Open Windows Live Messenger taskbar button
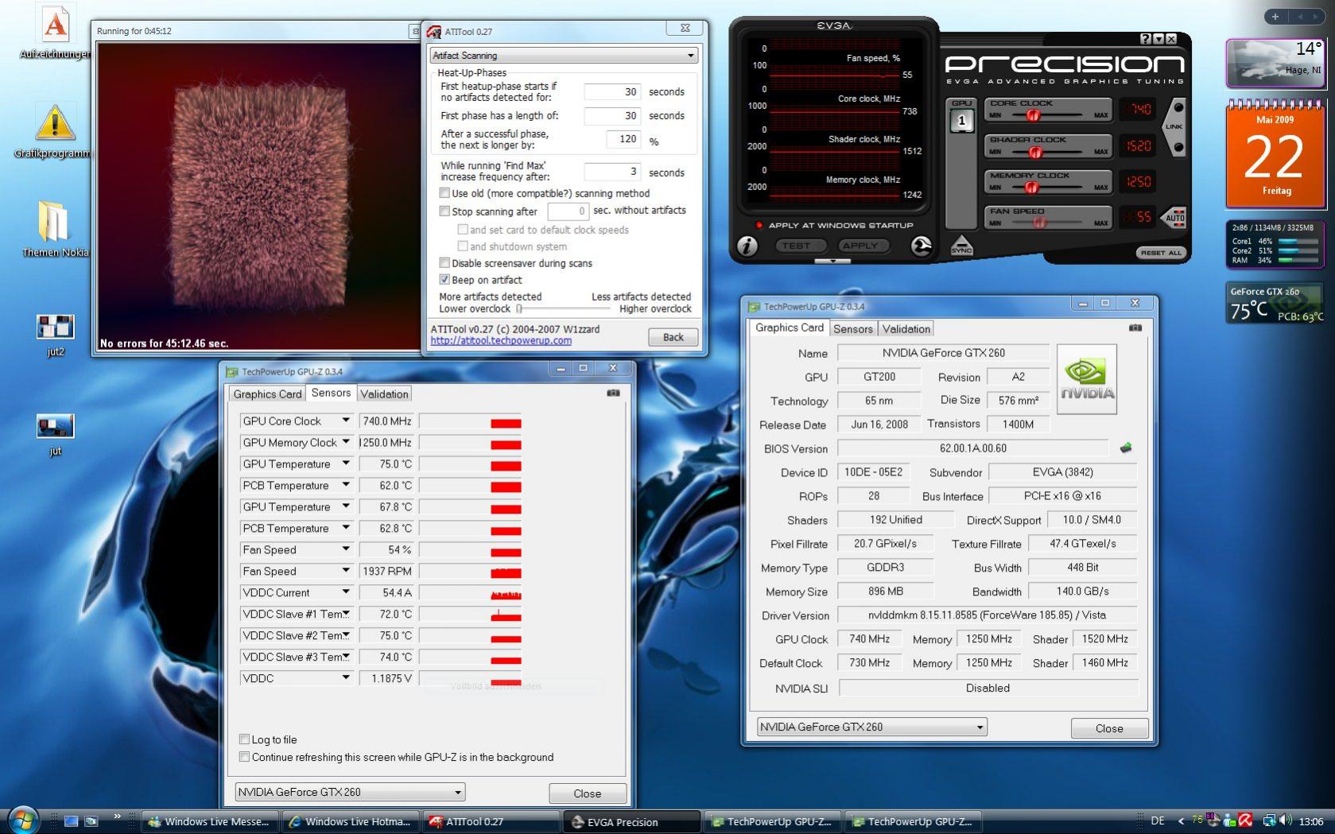This screenshot has height=834, width=1335. (x=212, y=821)
